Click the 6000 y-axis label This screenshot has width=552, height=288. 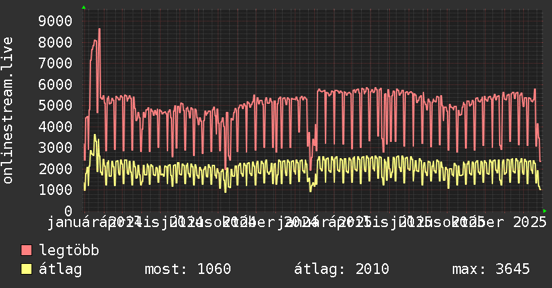(x=56, y=84)
